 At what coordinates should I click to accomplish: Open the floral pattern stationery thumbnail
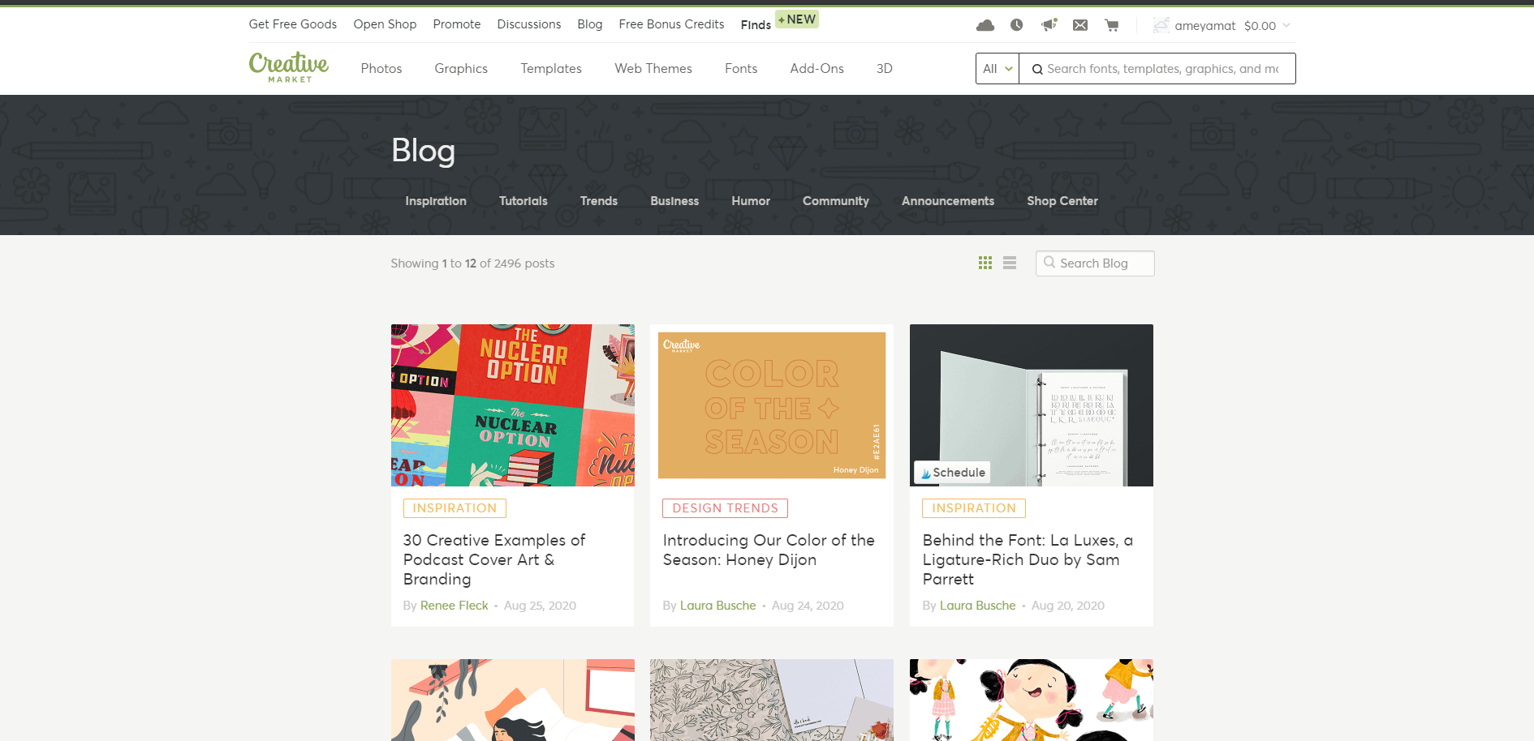click(772, 700)
